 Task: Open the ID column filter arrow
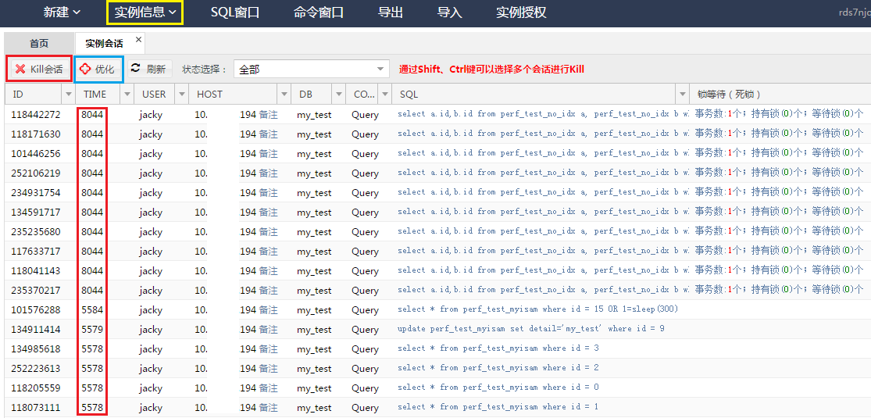[68, 95]
